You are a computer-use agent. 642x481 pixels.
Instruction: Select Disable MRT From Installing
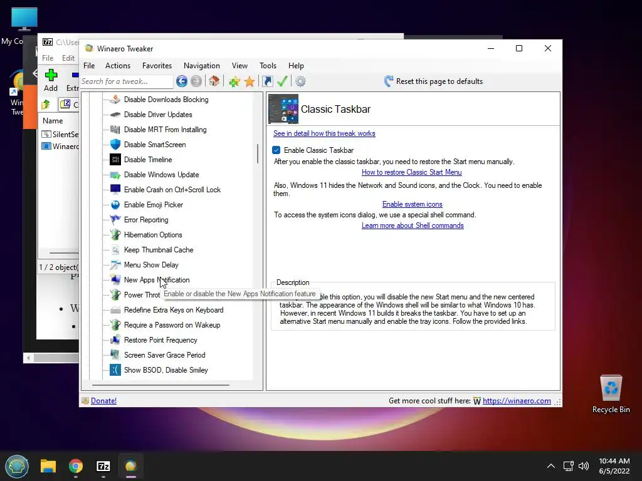(166, 130)
